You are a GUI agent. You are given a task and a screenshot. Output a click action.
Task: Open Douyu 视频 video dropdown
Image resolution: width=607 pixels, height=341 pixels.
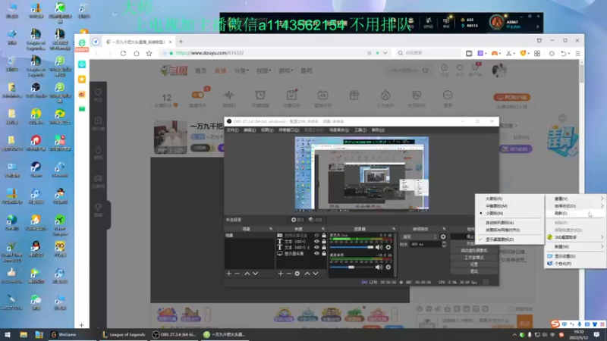click(x=263, y=70)
